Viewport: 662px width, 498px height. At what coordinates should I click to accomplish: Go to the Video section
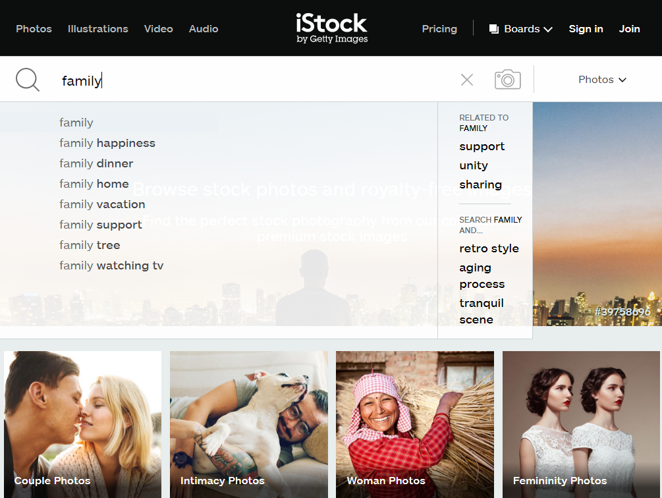point(158,29)
